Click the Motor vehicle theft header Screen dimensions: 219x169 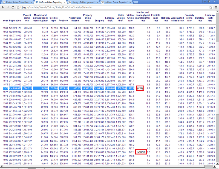click(x=121, y=18)
